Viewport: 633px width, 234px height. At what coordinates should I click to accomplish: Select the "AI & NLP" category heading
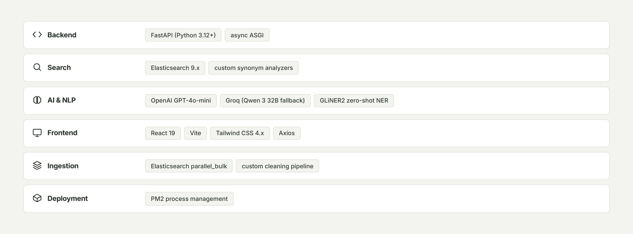[61, 100]
